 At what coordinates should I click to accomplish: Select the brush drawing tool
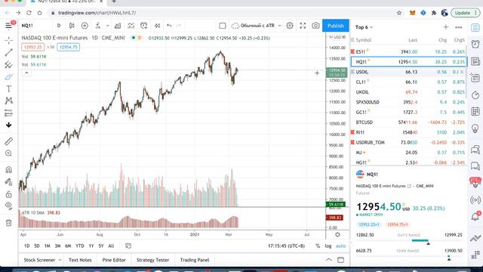(x=8, y=77)
